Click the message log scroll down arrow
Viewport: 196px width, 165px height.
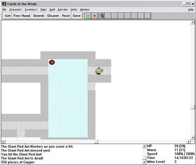pos(144,162)
